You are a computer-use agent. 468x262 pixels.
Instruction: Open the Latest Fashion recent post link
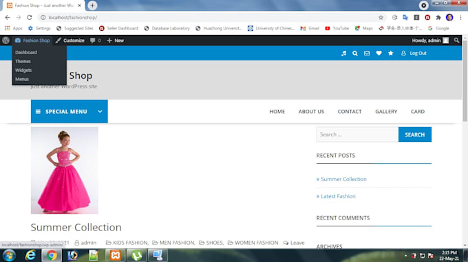(x=338, y=196)
